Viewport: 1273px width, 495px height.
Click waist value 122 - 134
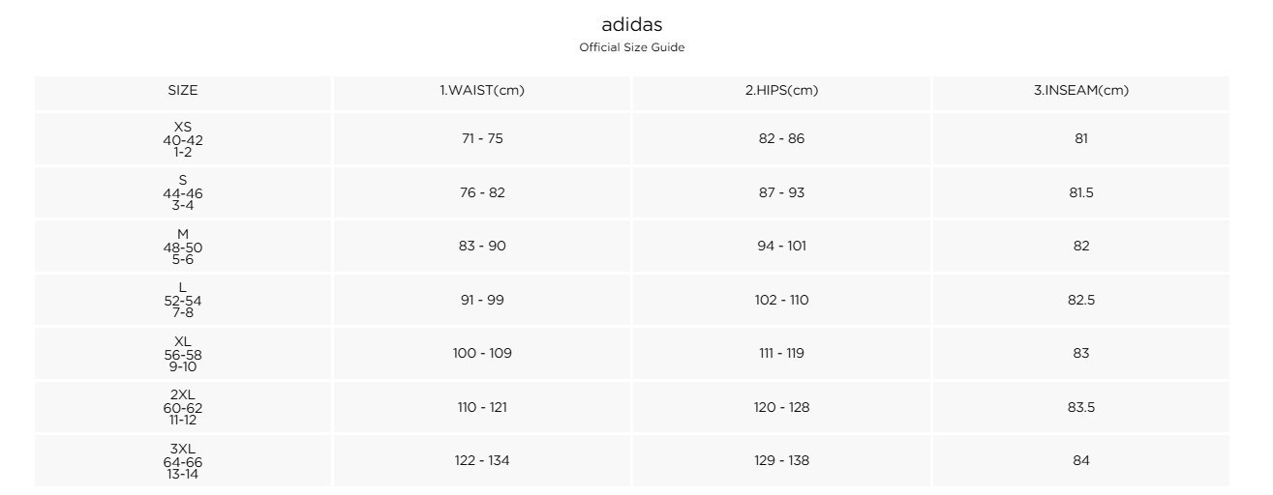(x=482, y=461)
